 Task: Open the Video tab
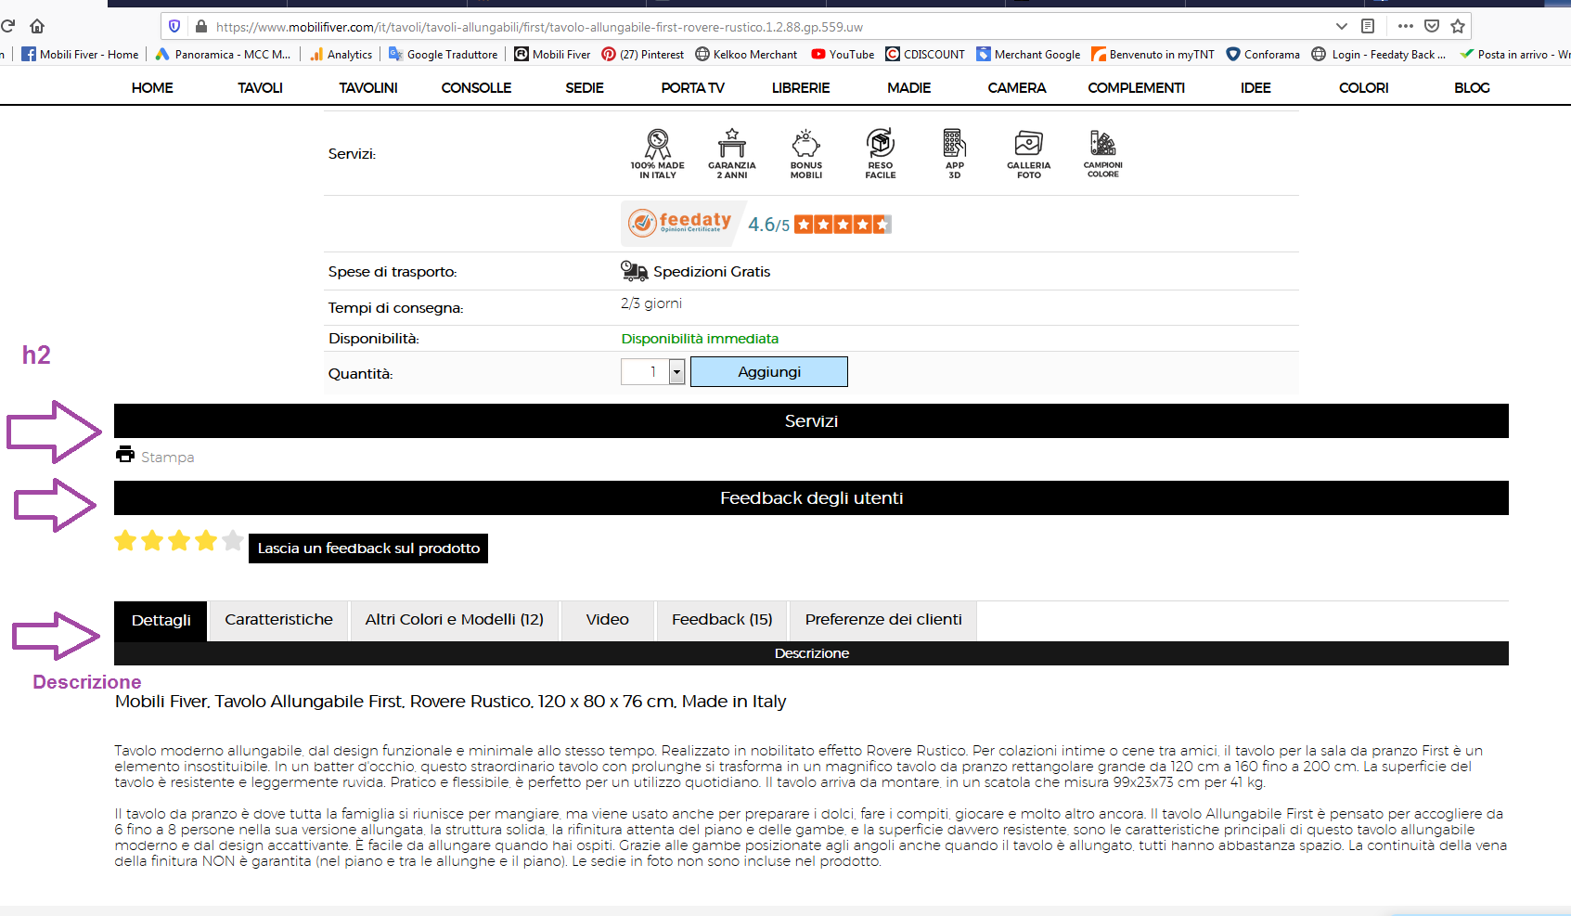[x=608, y=620]
